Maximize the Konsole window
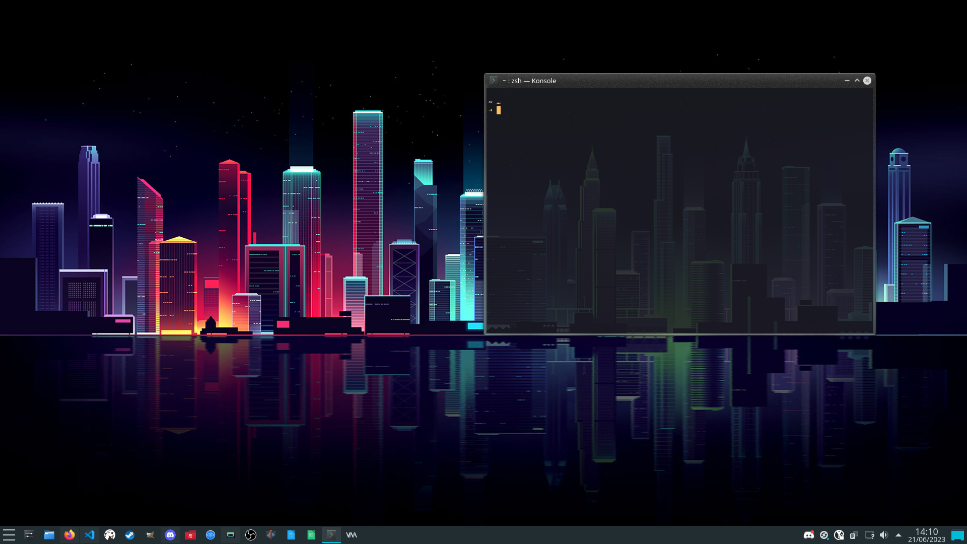 point(857,81)
